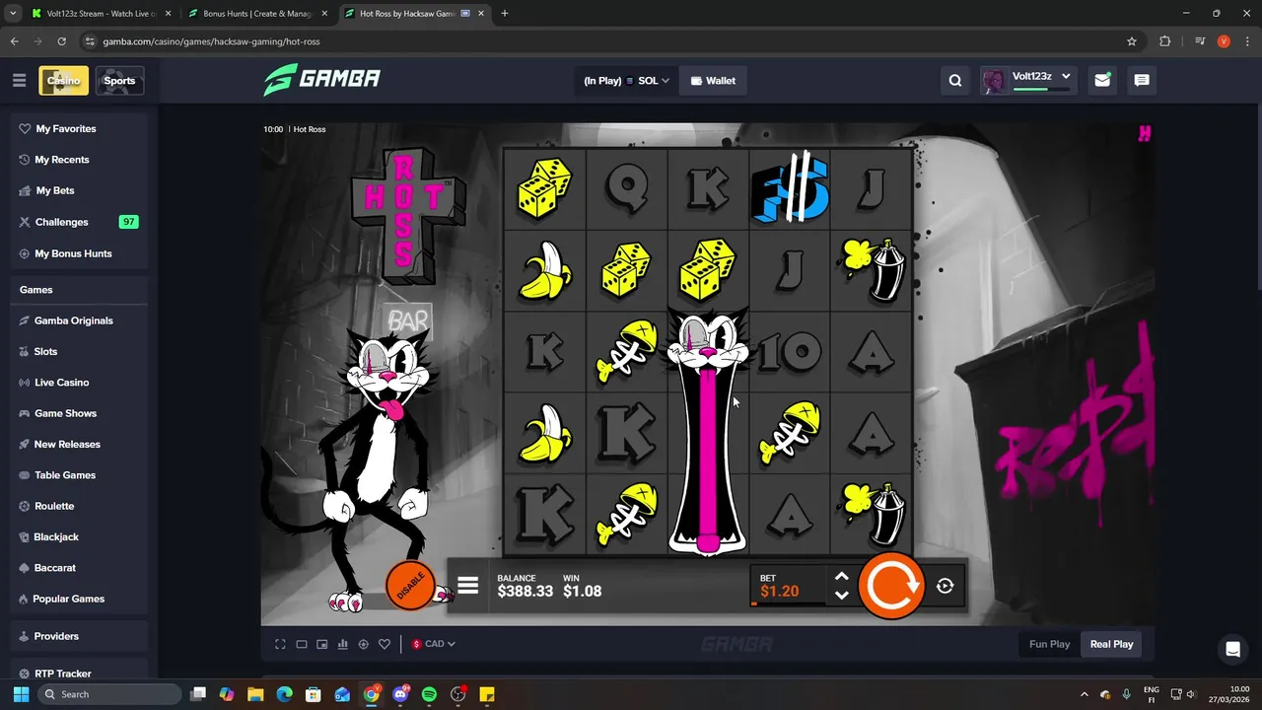The image size is (1262, 710).
Task: Click the site search icon
Action: [x=954, y=81]
